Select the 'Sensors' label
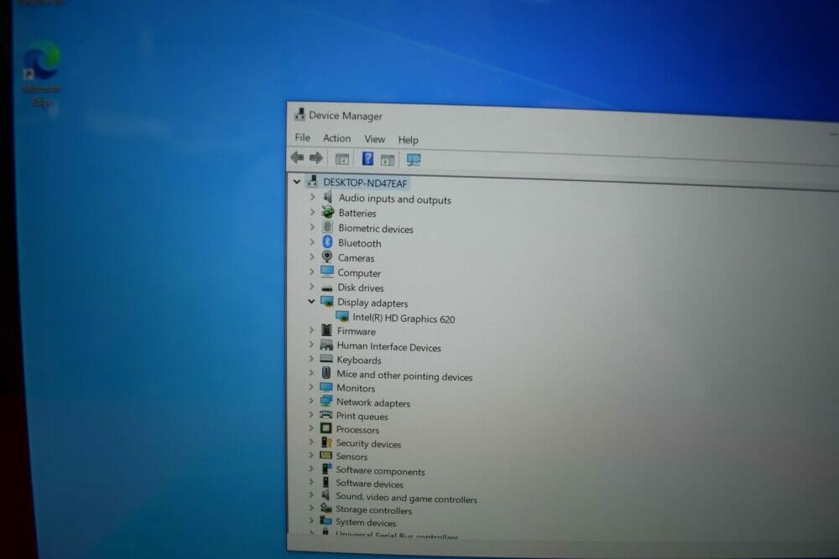 click(352, 457)
